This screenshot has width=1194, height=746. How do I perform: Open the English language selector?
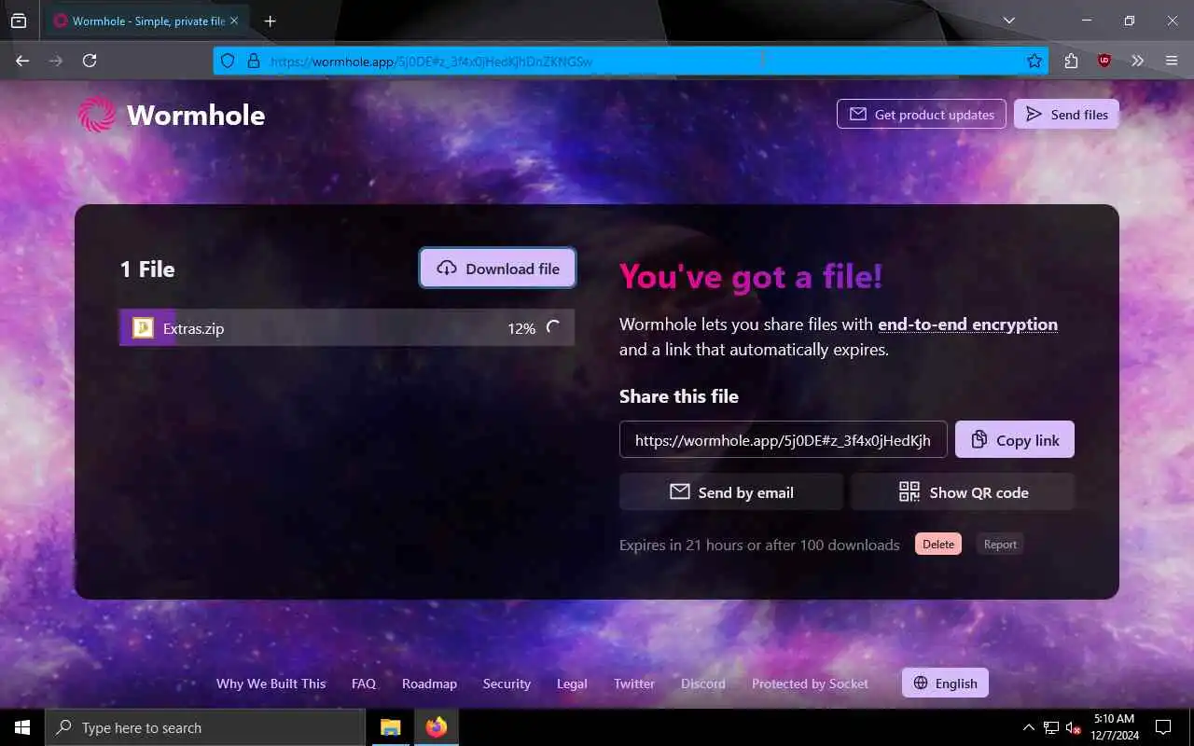(945, 684)
